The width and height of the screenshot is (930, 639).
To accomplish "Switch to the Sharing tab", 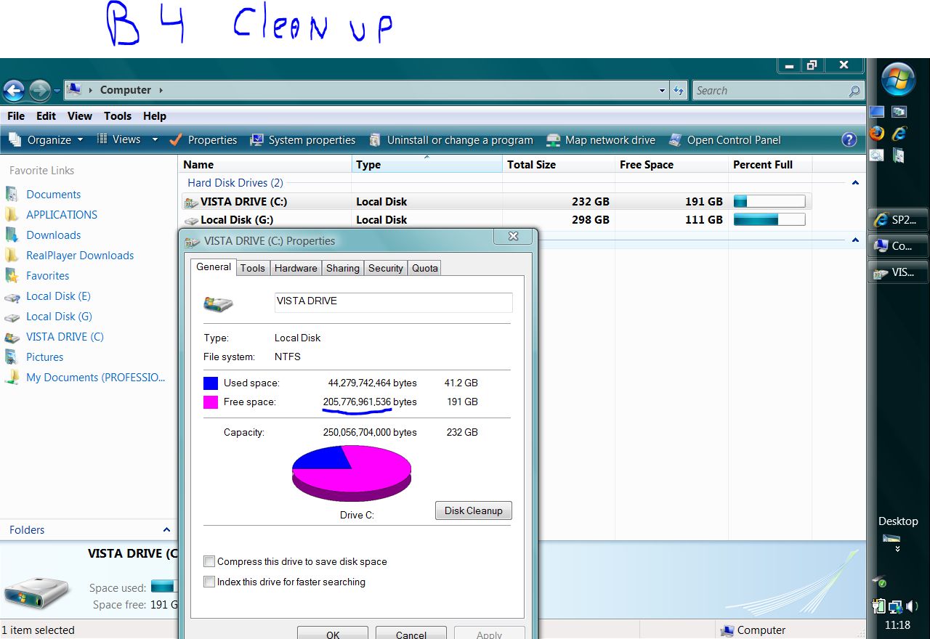I will click(343, 268).
